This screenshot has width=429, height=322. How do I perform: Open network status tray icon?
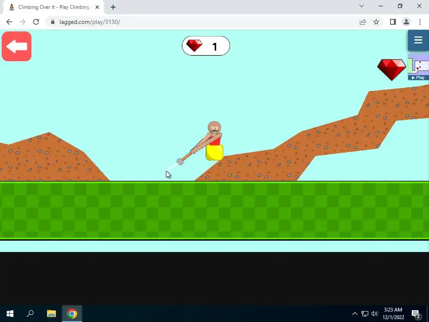(365, 314)
